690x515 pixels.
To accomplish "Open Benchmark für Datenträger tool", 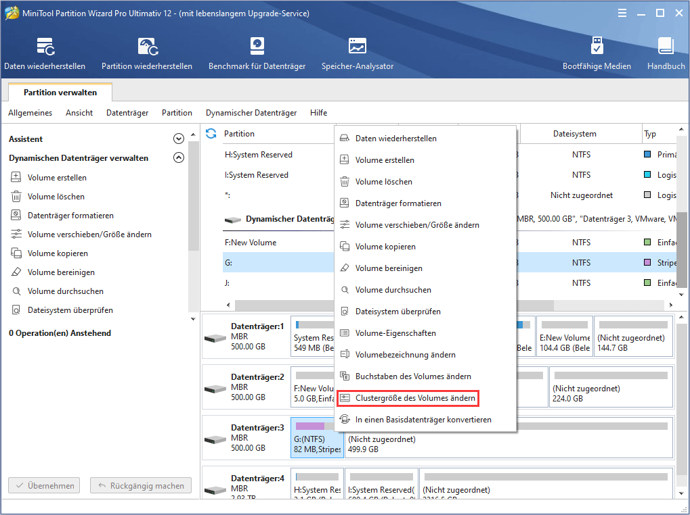I will click(257, 53).
